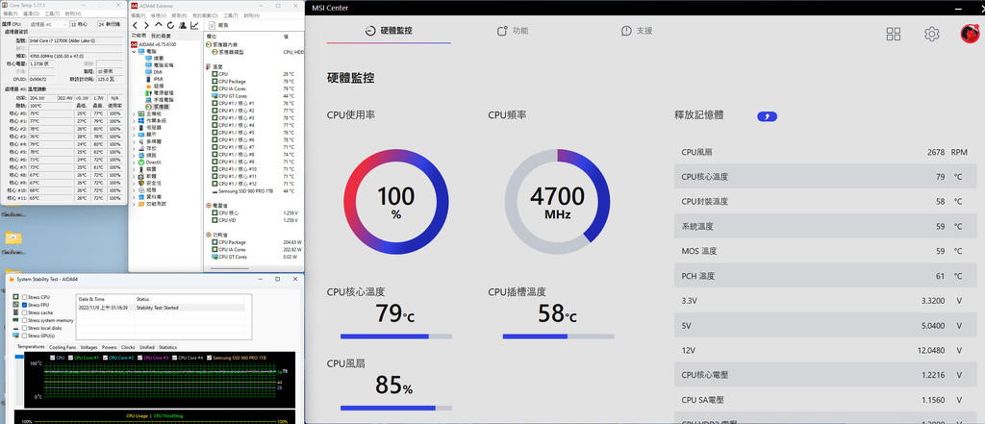Click the AIDA64 user-silhouette toolbar icon

point(183,25)
